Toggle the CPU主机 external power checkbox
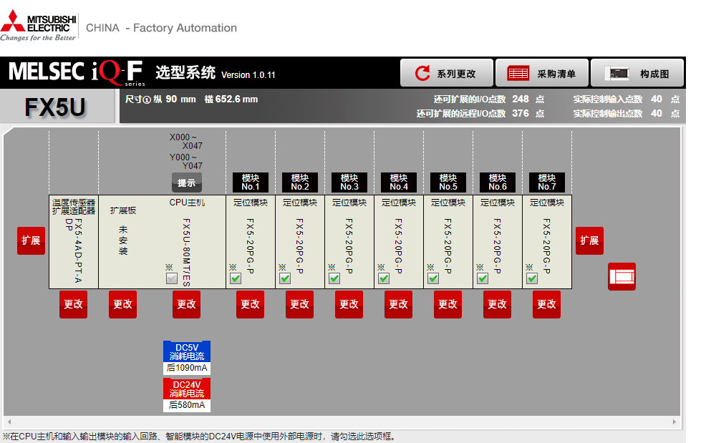Viewport: 706px width, 443px height. [x=172, y=278]
